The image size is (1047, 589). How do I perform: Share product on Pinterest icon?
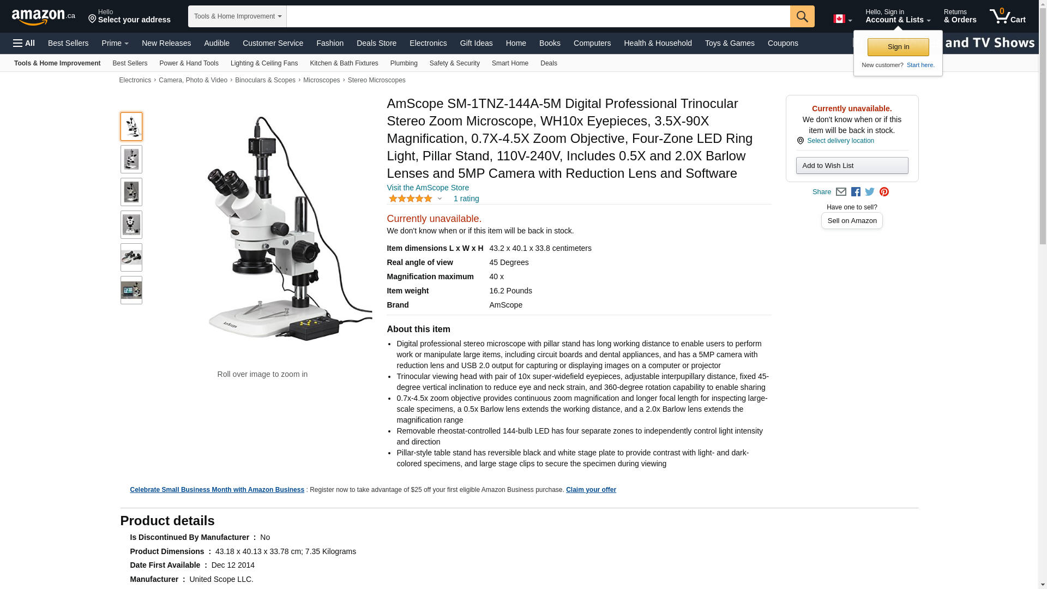pyautogui.click(x=884, y=192)
